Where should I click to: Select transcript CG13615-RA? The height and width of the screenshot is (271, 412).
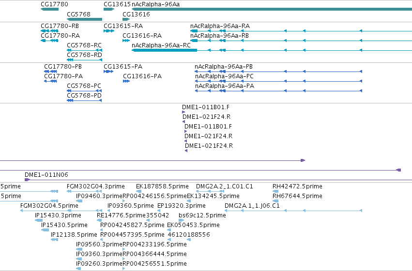(x=123, y=26)
